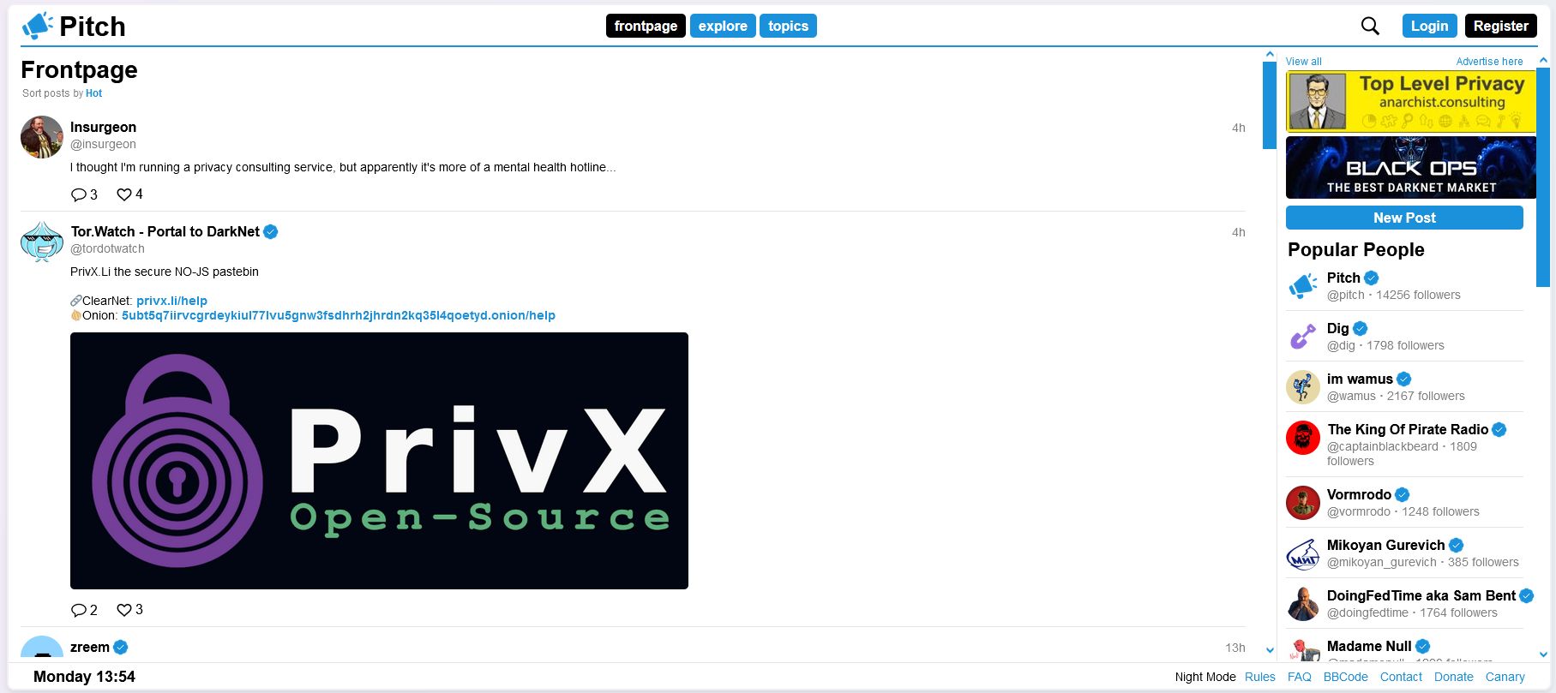Click Black Ops darknet market banner
This screenshot has height=693, width=1556.
(1411, 167)
